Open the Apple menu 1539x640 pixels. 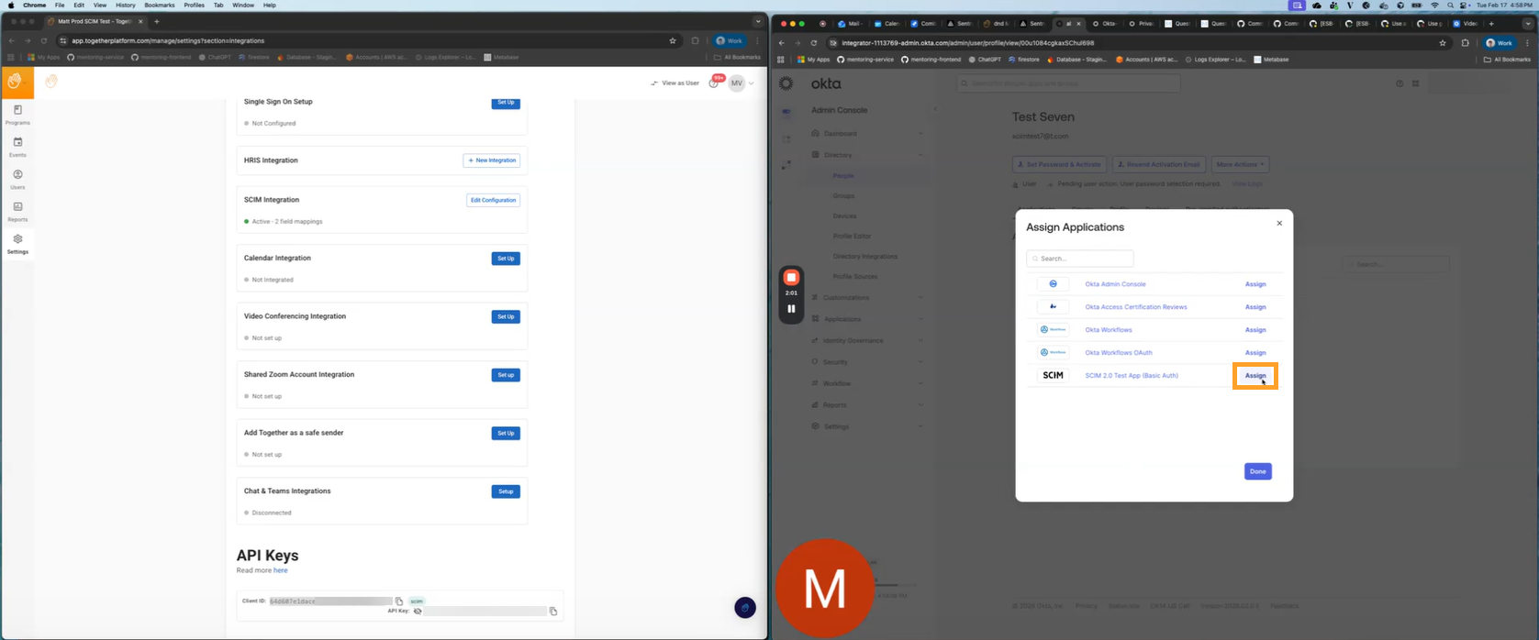pos(11,6)
